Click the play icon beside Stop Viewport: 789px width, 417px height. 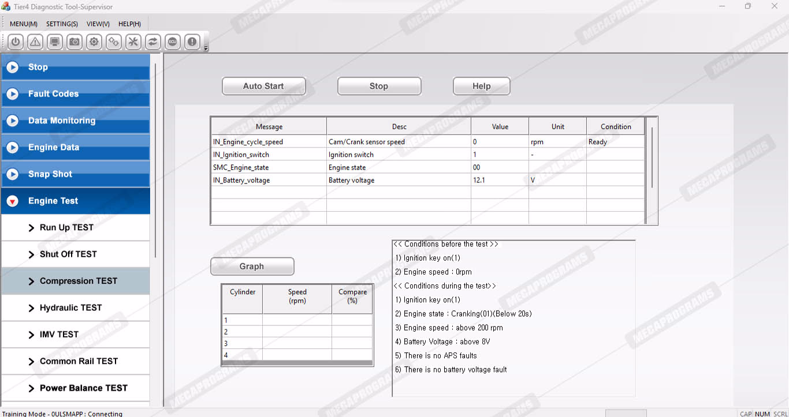coord(13,67)
